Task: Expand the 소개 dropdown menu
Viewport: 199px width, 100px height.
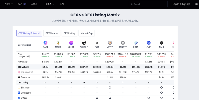Action: 63,4
